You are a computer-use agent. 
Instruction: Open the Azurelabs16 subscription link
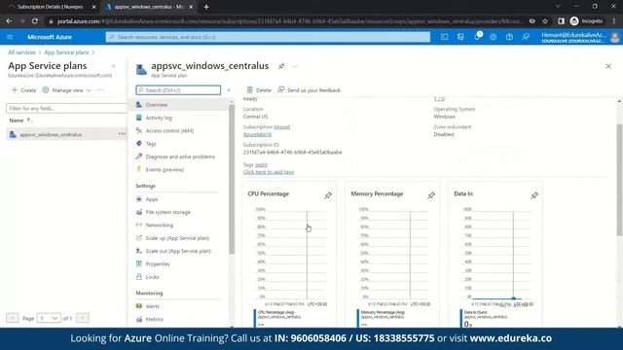pos(257,134)
